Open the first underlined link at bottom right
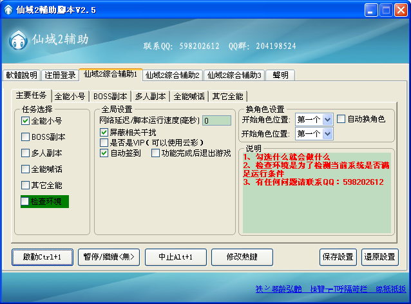 click(x=279, y=289)
